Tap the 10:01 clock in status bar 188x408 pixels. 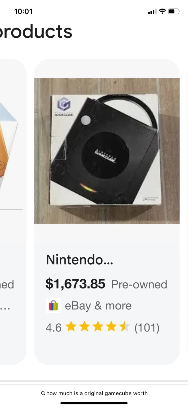click(23, 11)
